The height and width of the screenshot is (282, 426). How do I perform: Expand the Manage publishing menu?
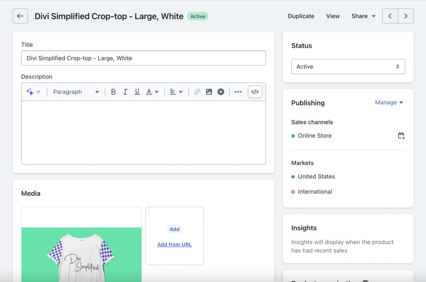389,103
